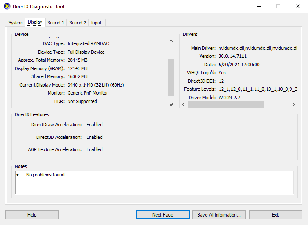Select the DirectDraw Acceleration 'Enabled' value
The image size is (308, 225).
94,125
